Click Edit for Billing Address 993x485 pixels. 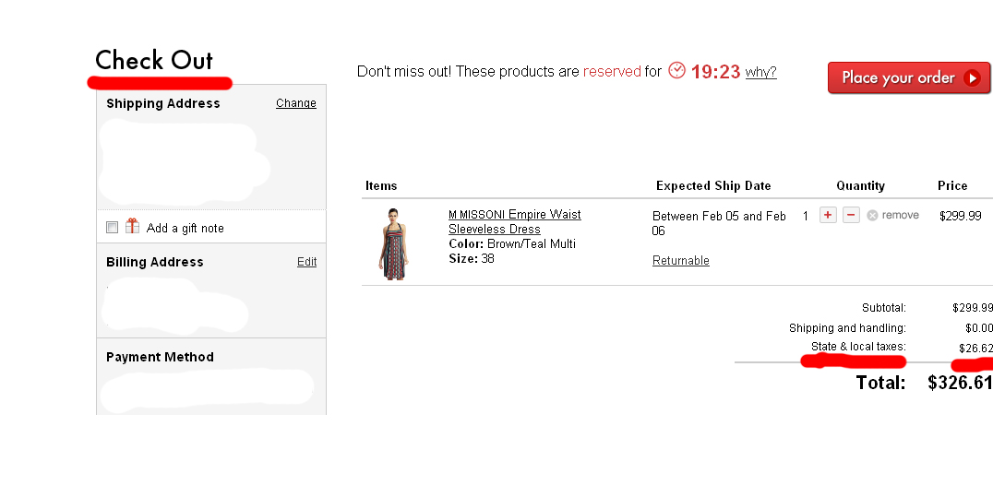click(306, 262)
